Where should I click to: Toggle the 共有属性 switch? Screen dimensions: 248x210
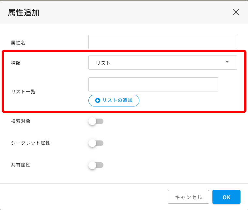coord(96,165)
